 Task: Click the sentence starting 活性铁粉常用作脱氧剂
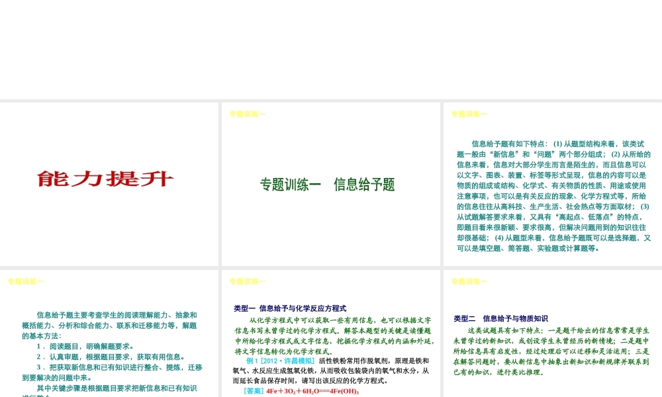click(330, 371)
